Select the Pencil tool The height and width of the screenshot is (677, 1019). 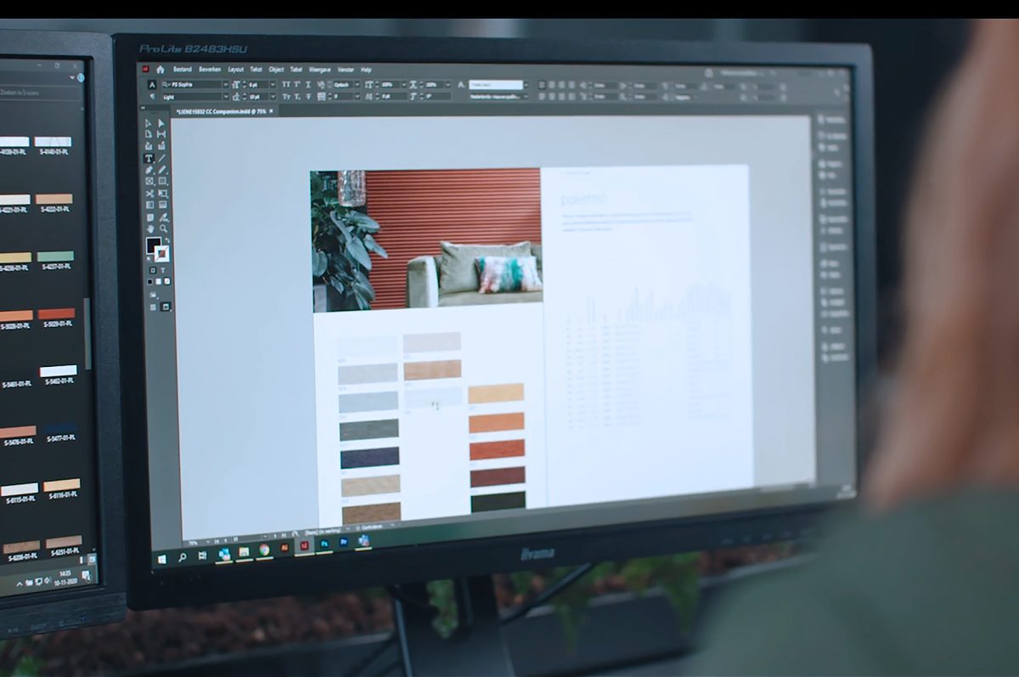pos(162,170)
